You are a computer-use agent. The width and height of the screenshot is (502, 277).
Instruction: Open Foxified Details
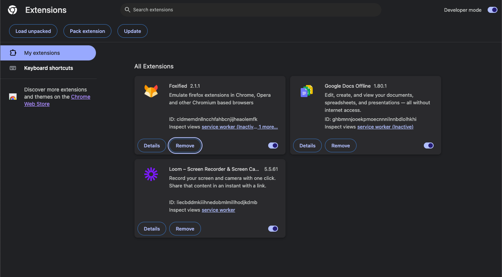pos(152,145)
